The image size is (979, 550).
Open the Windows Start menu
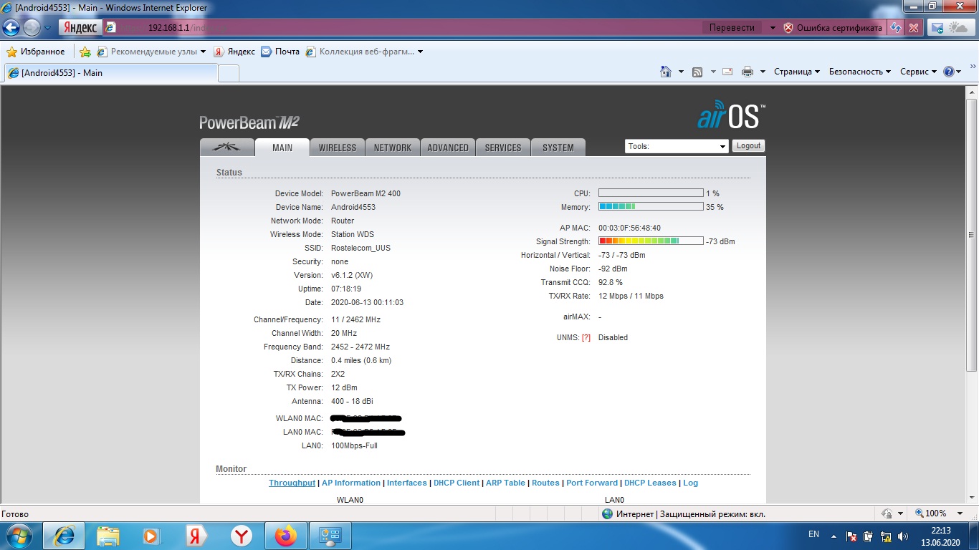tap(19, 535)
